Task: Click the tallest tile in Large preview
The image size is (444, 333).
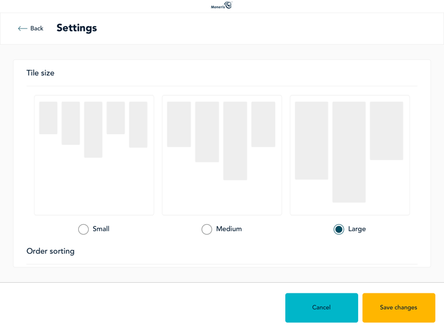Action: tap(349, 152)
